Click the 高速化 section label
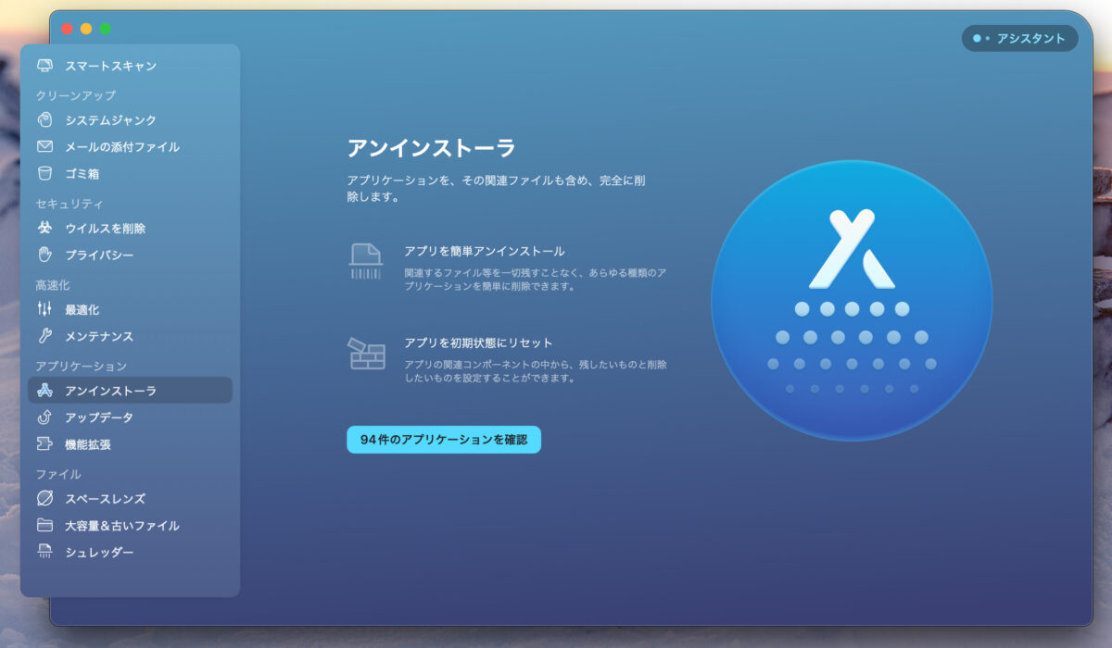 [53, 285]
